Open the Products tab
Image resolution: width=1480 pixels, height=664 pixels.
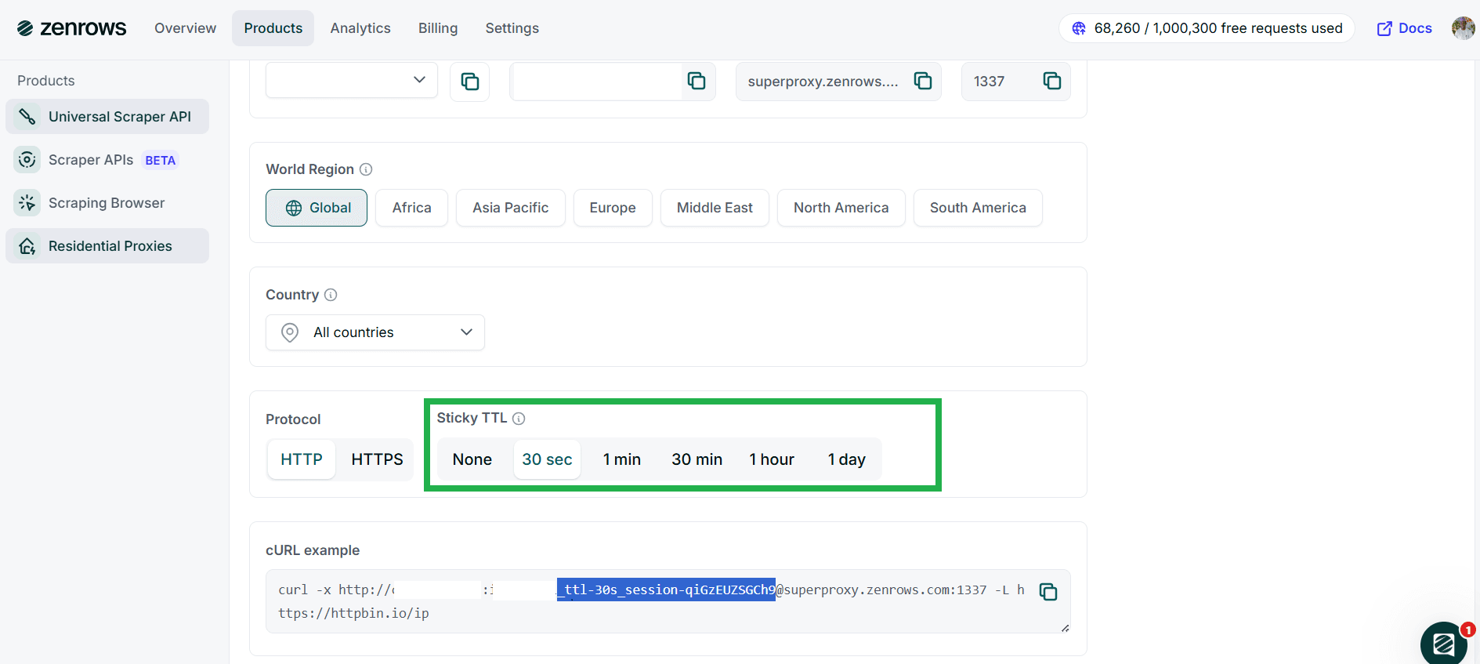tap(273, 28)
